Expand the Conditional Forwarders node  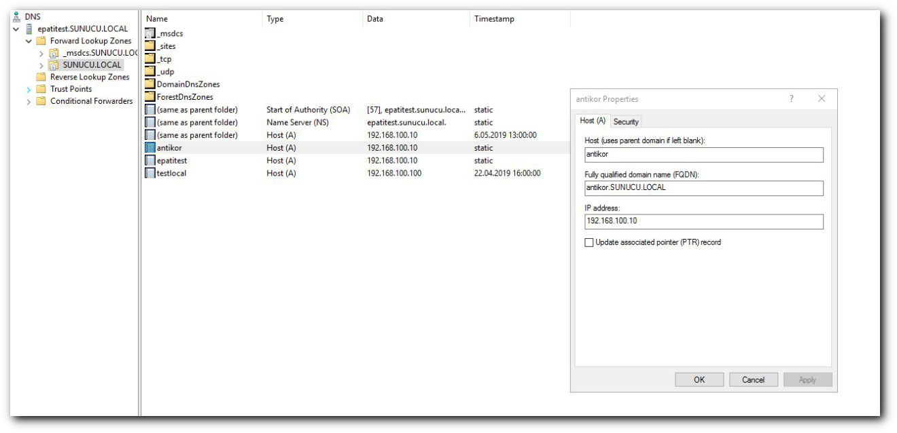click(29, 102)
